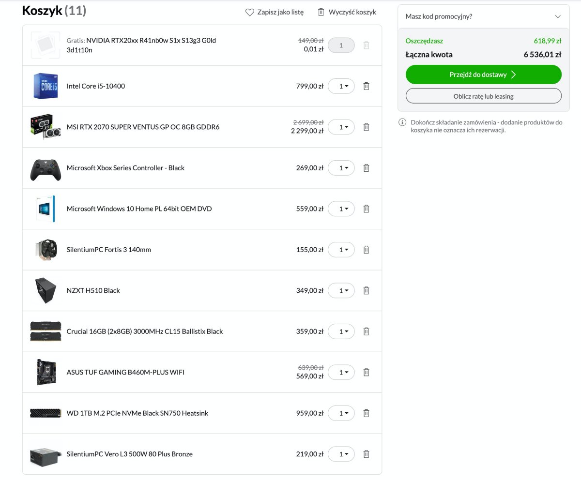Open quantity dropdown for Intel Core i5-10400
581x480 pixels.
pos(341,86)
